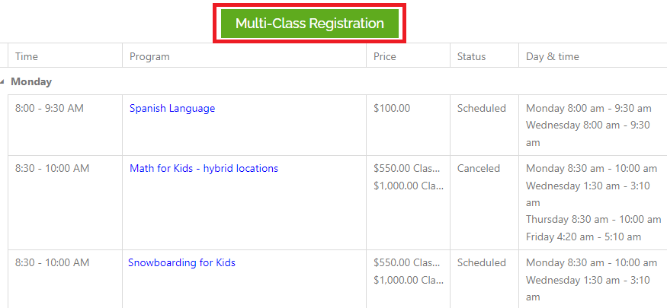Sort by the Status column header
This screenshot has height=308, width=667.
tap(471, 56)
